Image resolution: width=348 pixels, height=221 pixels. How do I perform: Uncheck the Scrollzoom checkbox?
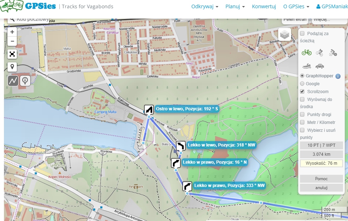click(x=303, y=92)
